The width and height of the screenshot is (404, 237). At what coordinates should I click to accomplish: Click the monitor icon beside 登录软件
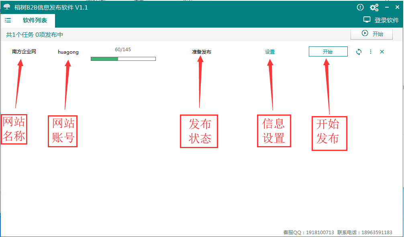tap(367, 20)
